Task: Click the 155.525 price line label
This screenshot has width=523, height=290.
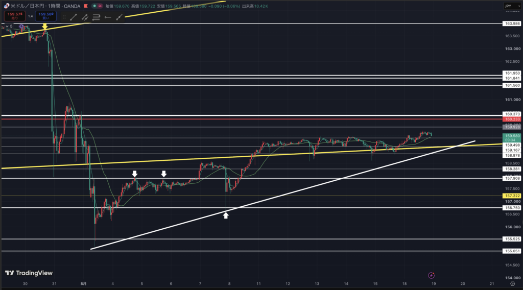Action: point(512,239)
